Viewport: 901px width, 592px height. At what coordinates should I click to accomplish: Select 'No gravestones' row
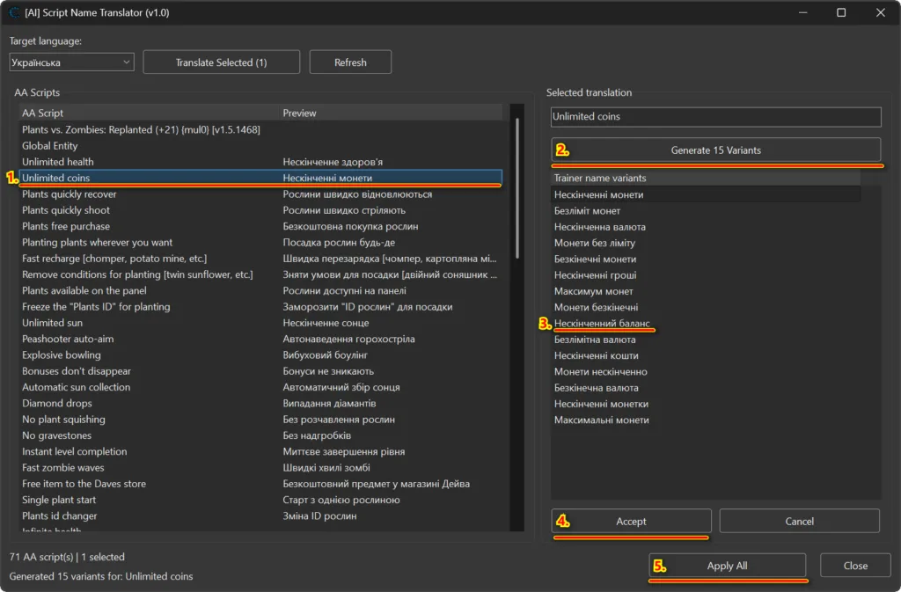[260, 435]
